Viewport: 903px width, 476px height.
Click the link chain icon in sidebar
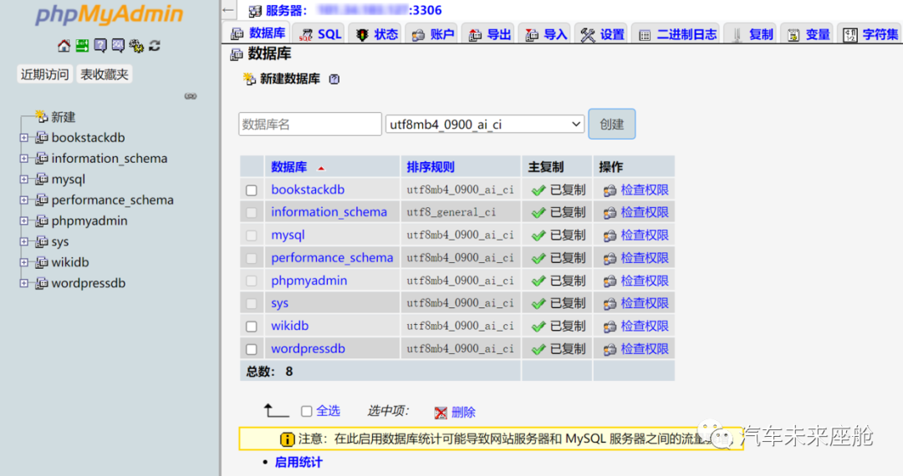coord(191,96)
